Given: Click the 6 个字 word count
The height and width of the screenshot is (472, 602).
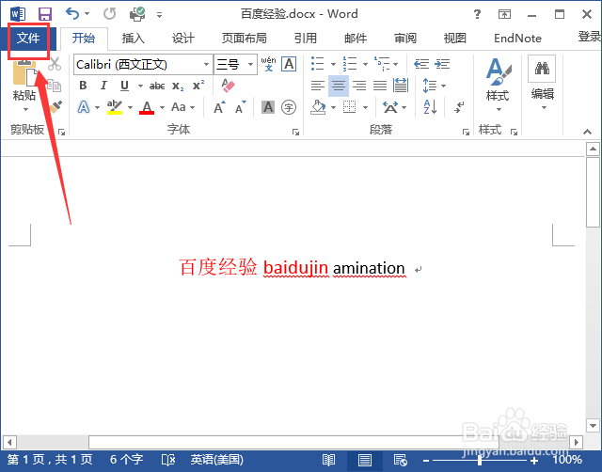Looking at the screenshot, I should coord(126,460).
